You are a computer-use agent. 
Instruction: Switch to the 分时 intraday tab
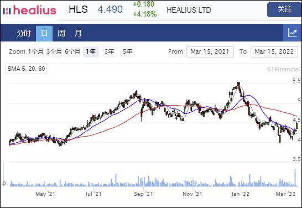(24, 33)
